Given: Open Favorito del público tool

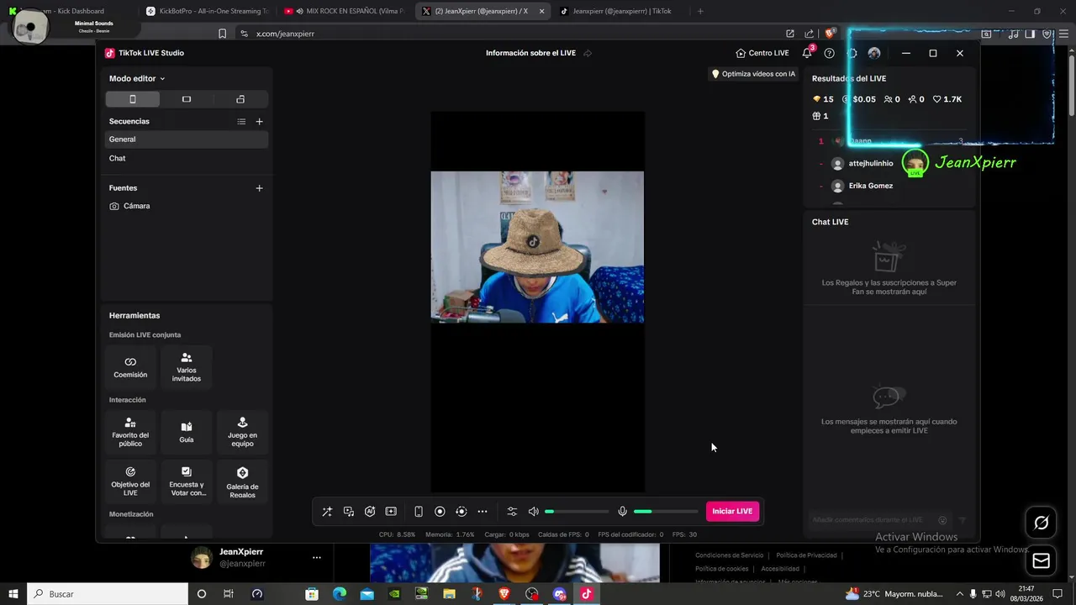Looking at the screenshot, I should pyautogui.click(x=130, y=432).
